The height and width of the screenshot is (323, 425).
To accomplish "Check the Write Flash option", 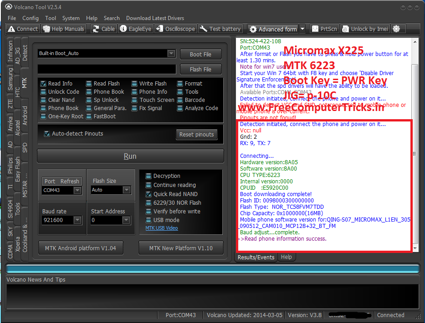I will point(134,84).
